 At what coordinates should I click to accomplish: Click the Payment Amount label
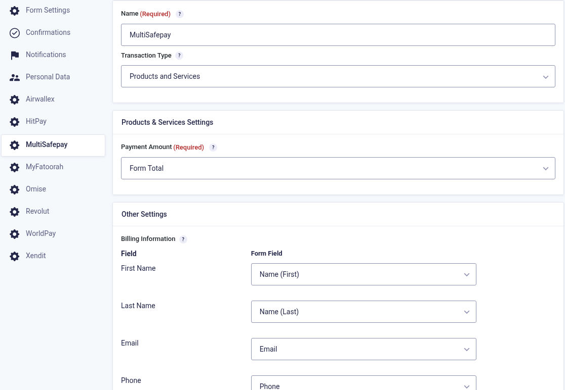(146, 147)
